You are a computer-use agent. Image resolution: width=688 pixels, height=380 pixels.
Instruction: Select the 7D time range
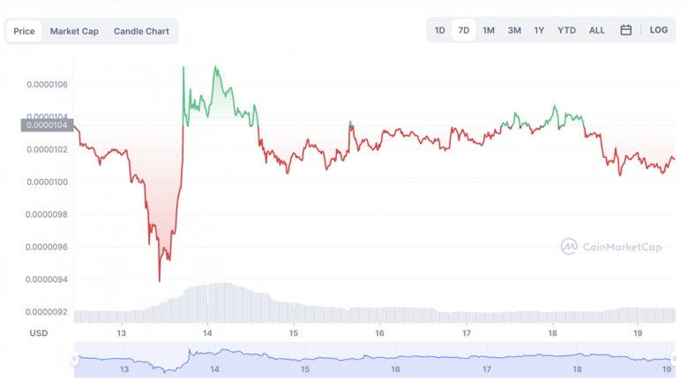(x=464, y=30)
